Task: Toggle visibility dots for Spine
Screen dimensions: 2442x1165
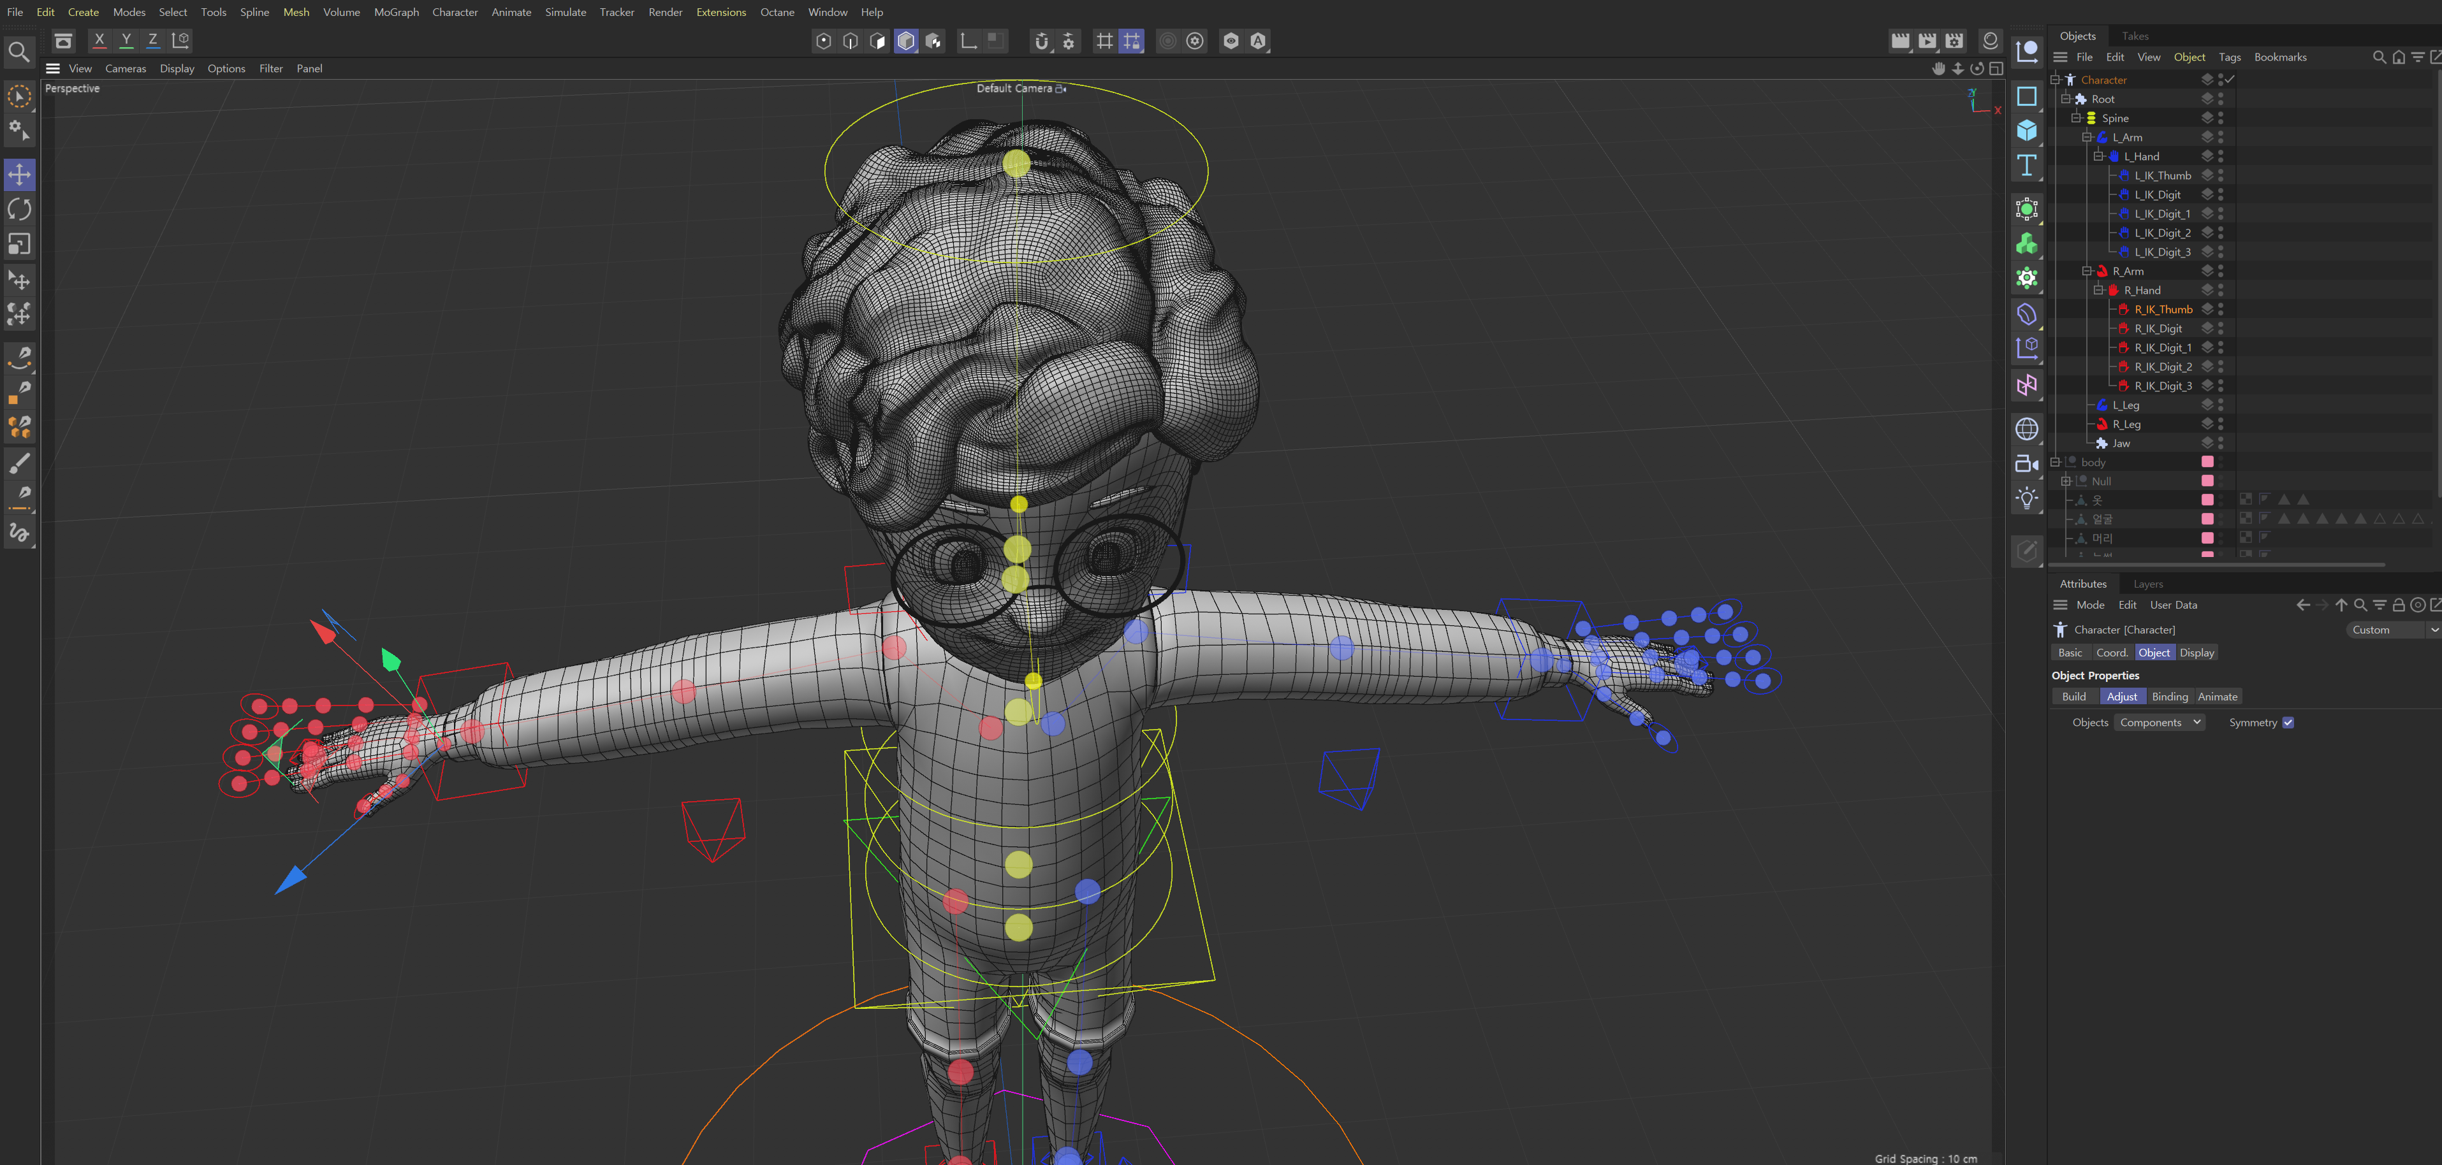Action: [x=2220, y=119]
